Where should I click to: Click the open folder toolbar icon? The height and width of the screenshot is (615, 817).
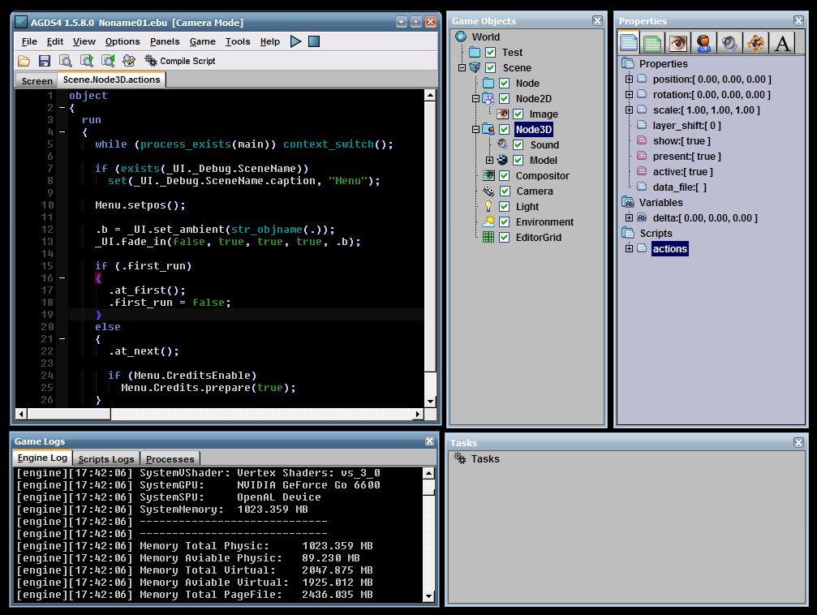24,61
